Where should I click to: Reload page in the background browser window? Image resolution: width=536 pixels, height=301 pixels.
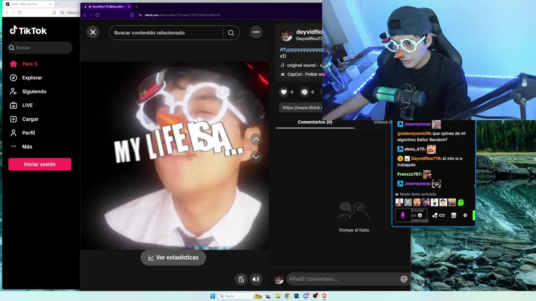19,13
